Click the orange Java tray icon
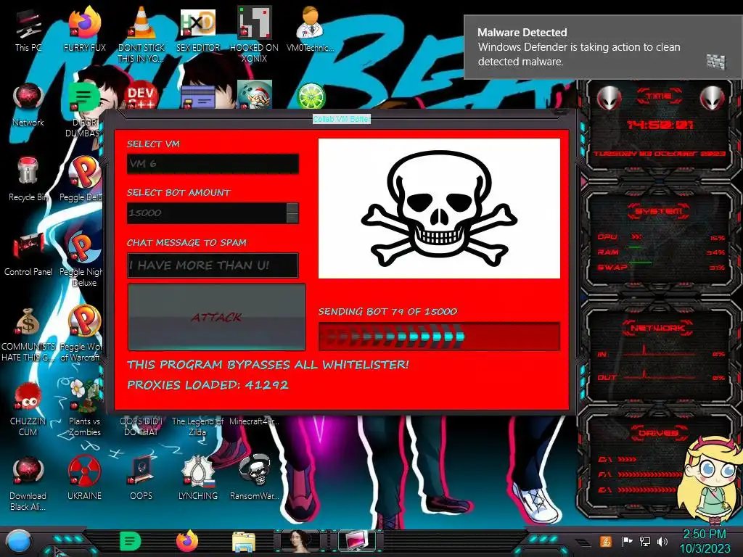 point(605,541)
